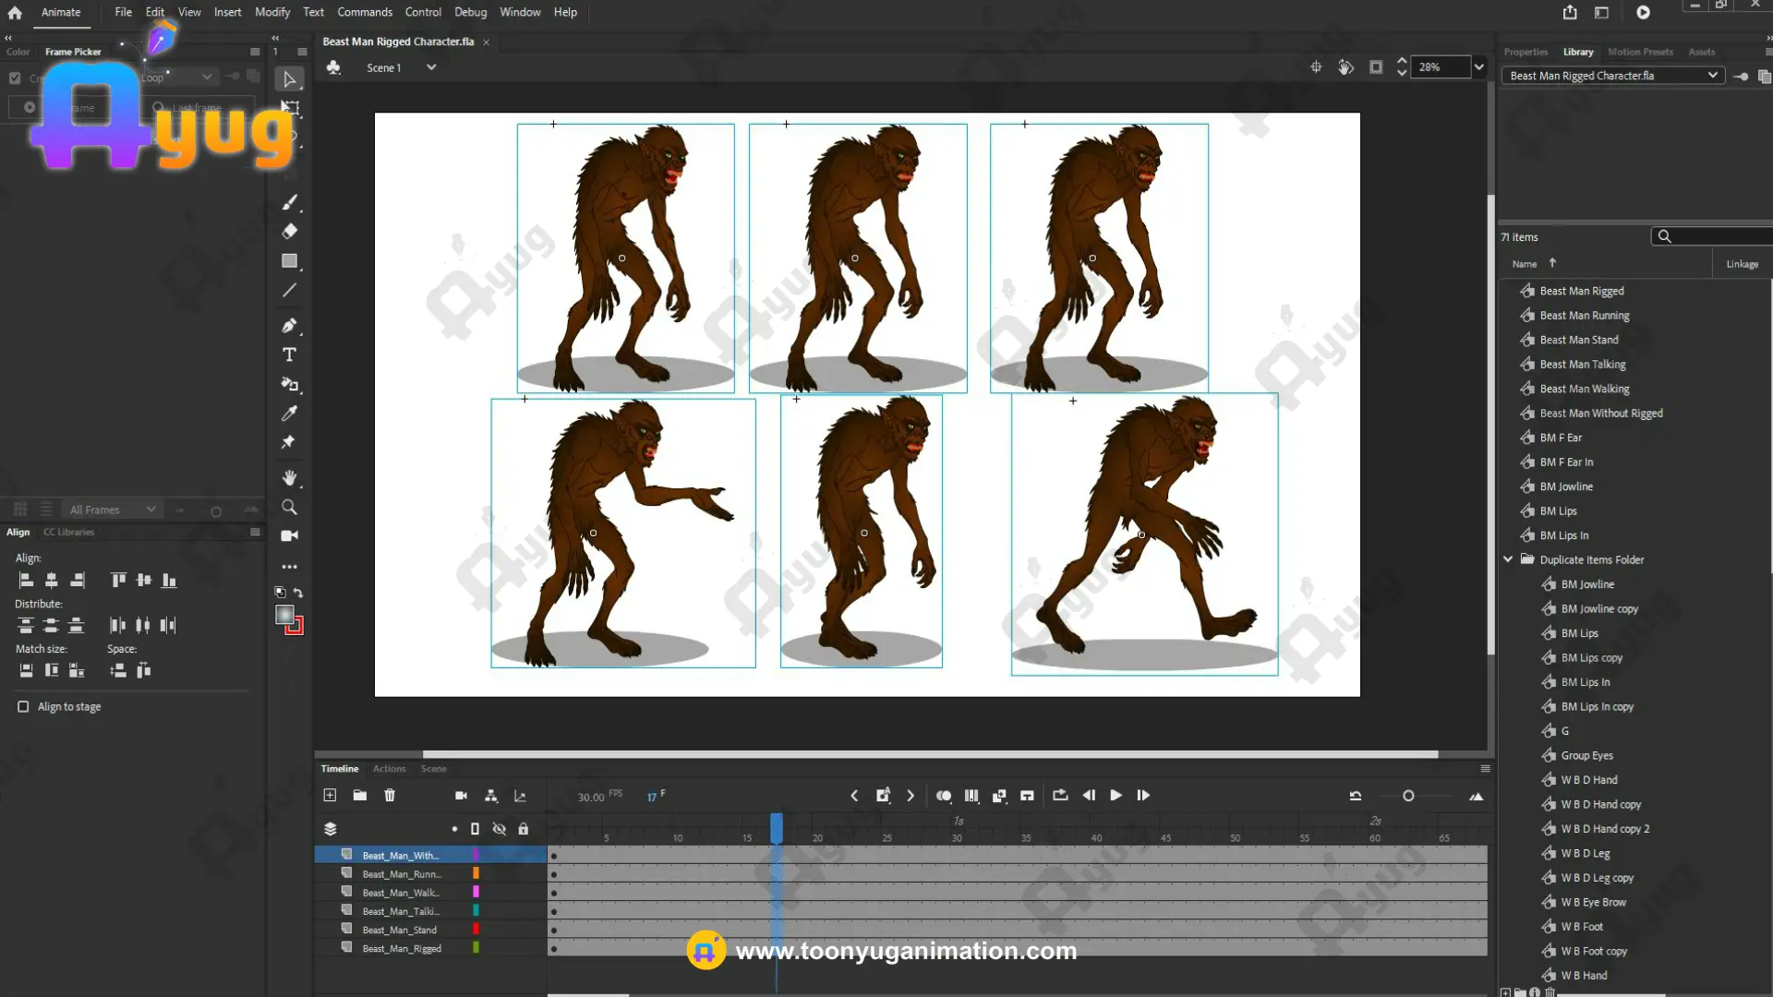Select the Eraser tool

(x=289, y=231)
